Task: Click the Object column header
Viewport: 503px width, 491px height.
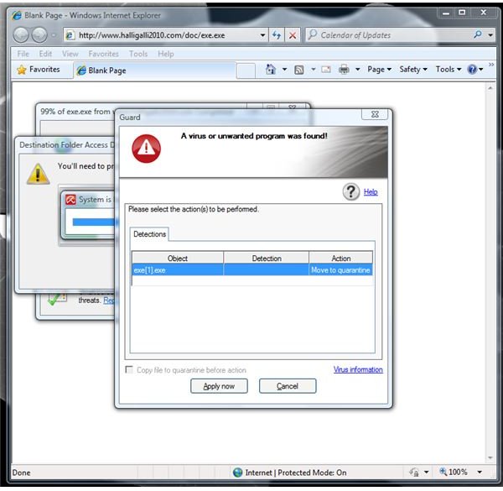Action: point(178,259)
